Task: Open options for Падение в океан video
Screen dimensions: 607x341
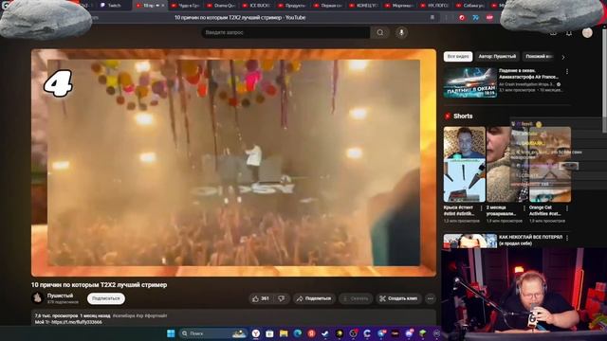Action: (567, 72)
